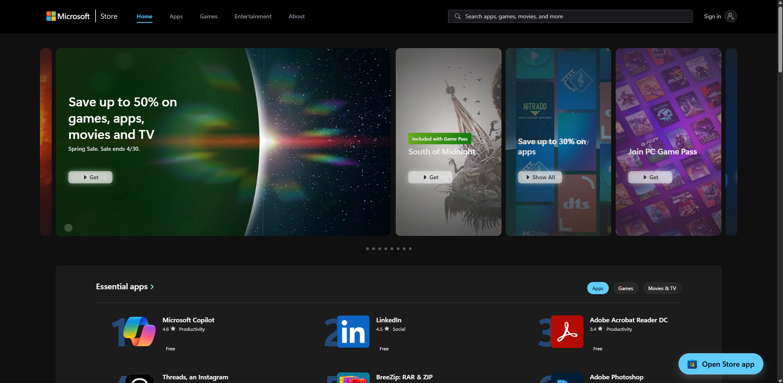Click the Open Store app button
783x383 pixels.
coord(721,364)
